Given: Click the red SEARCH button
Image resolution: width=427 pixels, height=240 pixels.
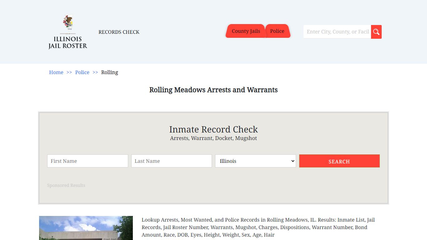Looking at the screenshot, I should (339, 161).
